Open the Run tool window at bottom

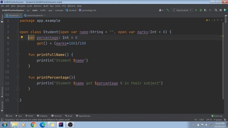click(19, 116)
